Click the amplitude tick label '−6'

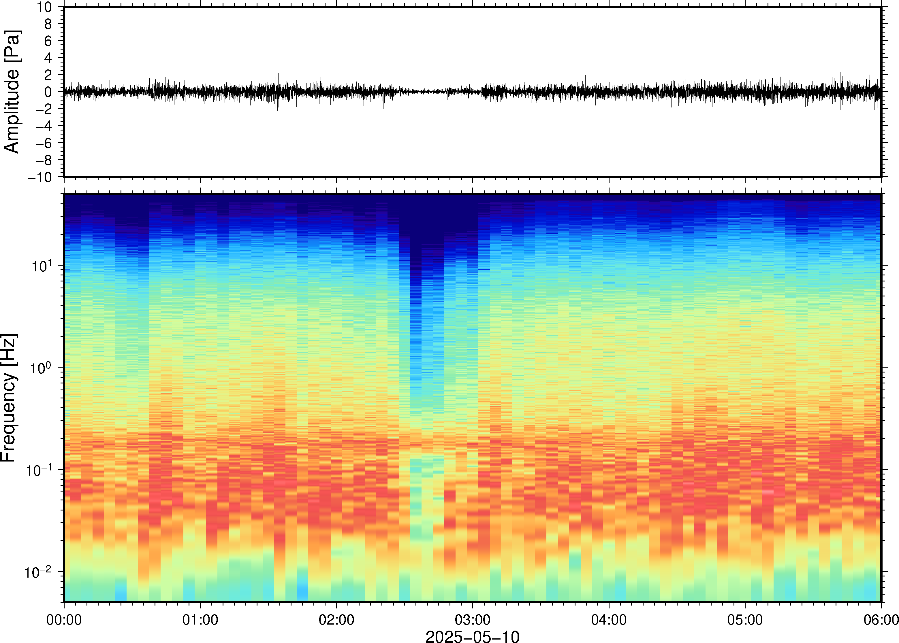(x=44, y=143)
